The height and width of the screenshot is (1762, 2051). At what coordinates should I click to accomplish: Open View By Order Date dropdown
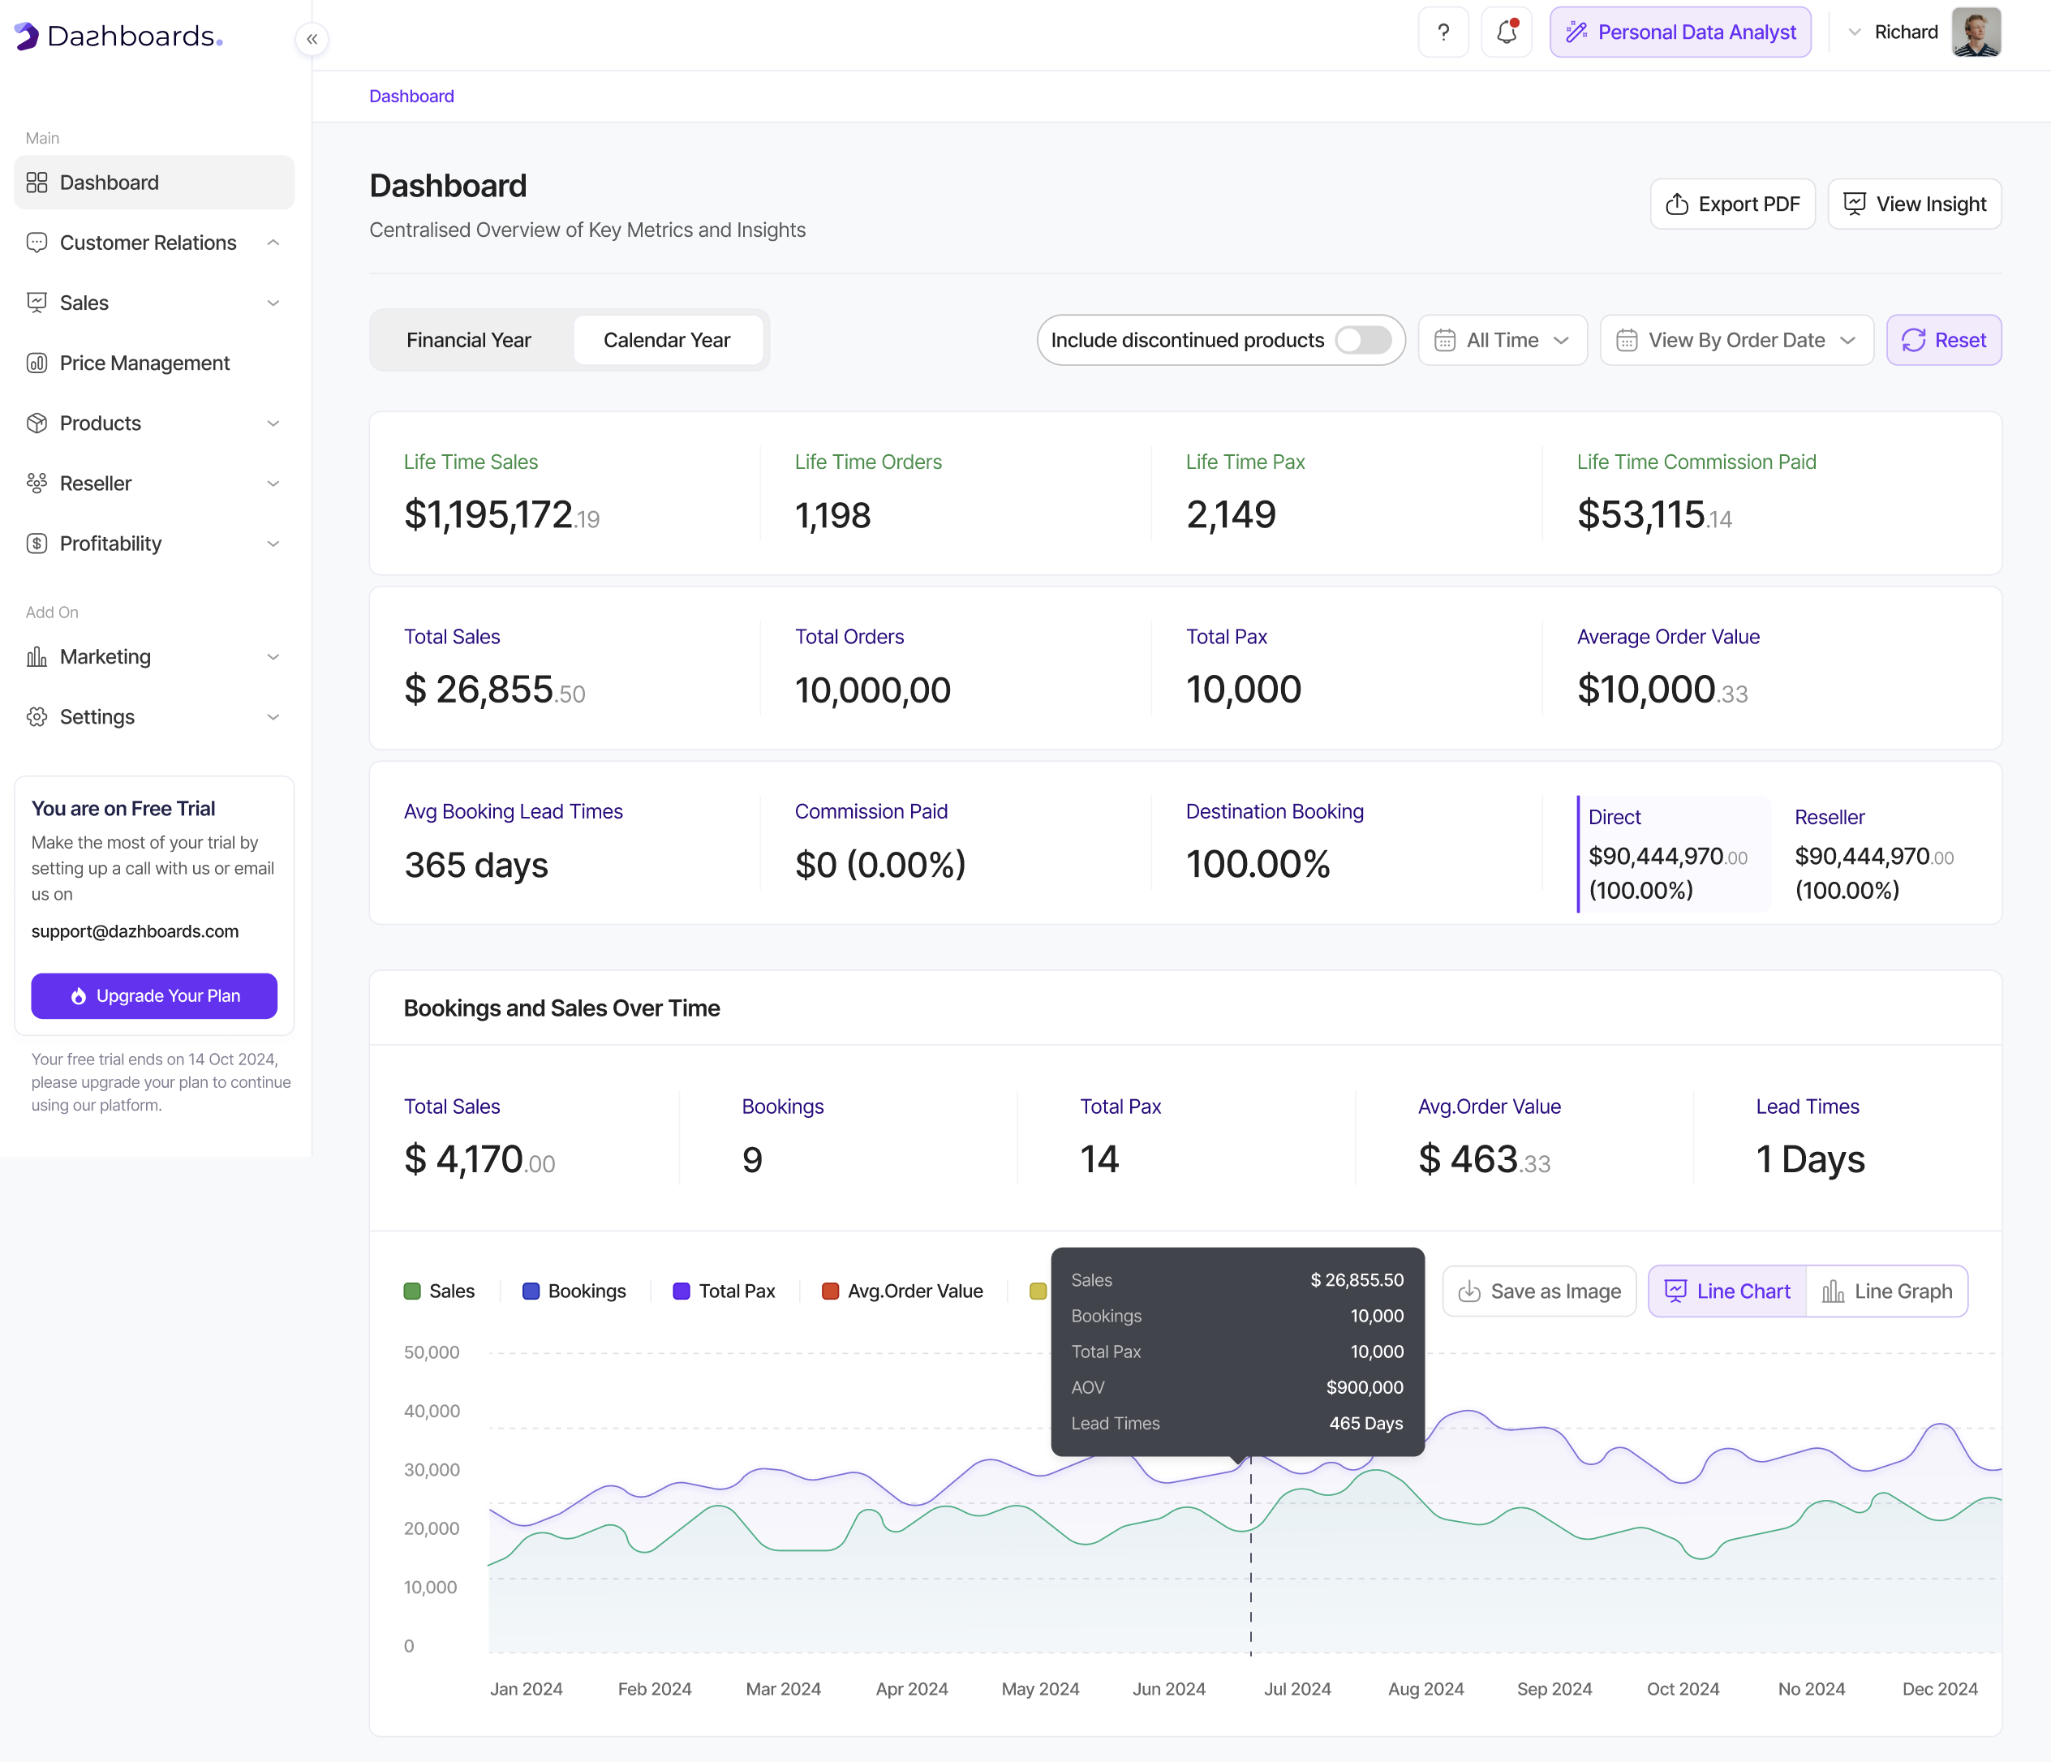(x=1736, y=341)
